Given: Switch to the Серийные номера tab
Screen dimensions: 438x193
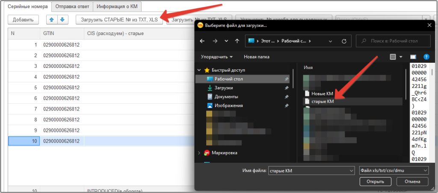Looking at the screenshot, I should pos(27,6).
